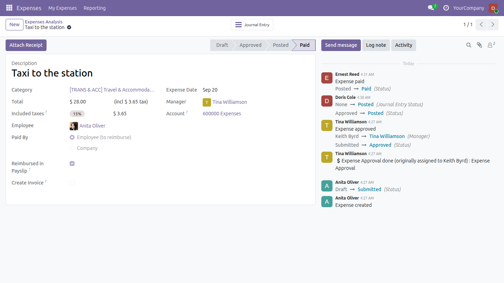Viewport: 504px width, 283px height.
Task: Open the YourCompany company switcher
Action: pyautogui.click(x=469, y=8)
